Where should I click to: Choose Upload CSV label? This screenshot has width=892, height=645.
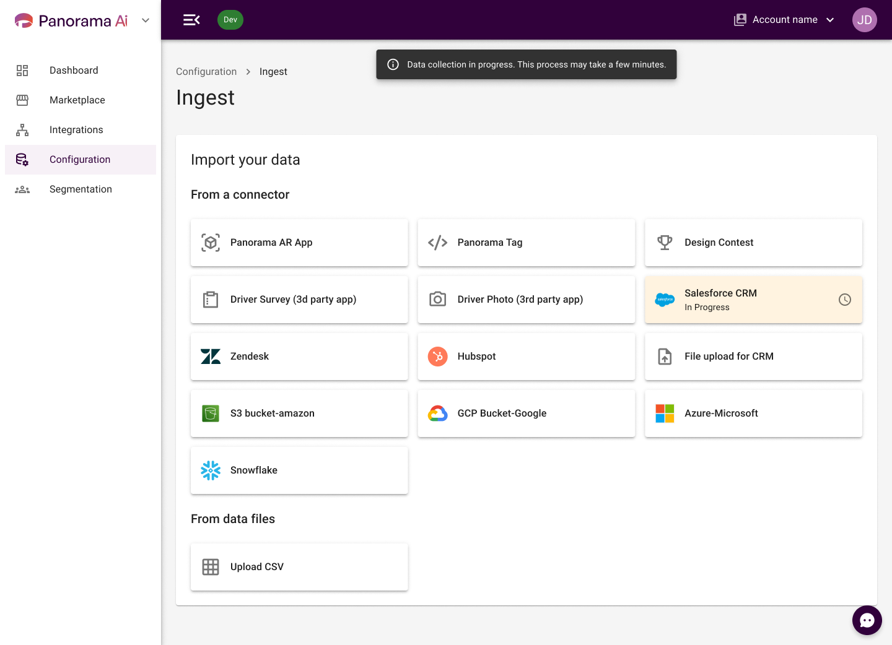point(257,567)
